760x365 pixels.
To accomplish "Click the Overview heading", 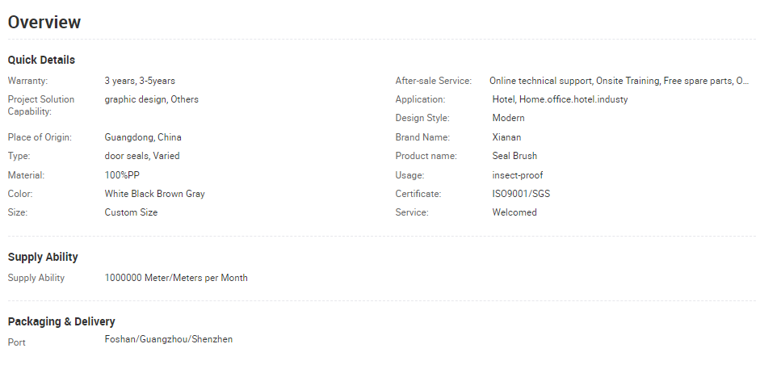I will 44,22.
